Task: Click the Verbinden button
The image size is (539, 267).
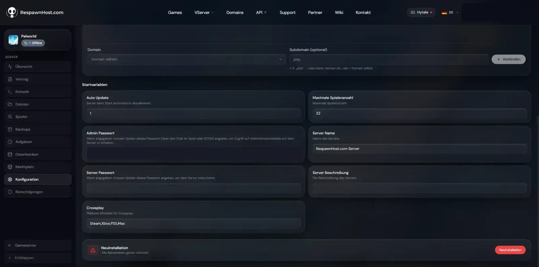Action: click(508, 59)
